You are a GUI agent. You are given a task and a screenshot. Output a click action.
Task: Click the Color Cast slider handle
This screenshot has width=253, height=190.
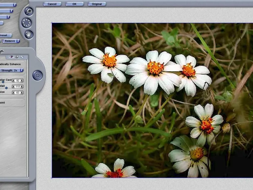click(x=3, y=82)
